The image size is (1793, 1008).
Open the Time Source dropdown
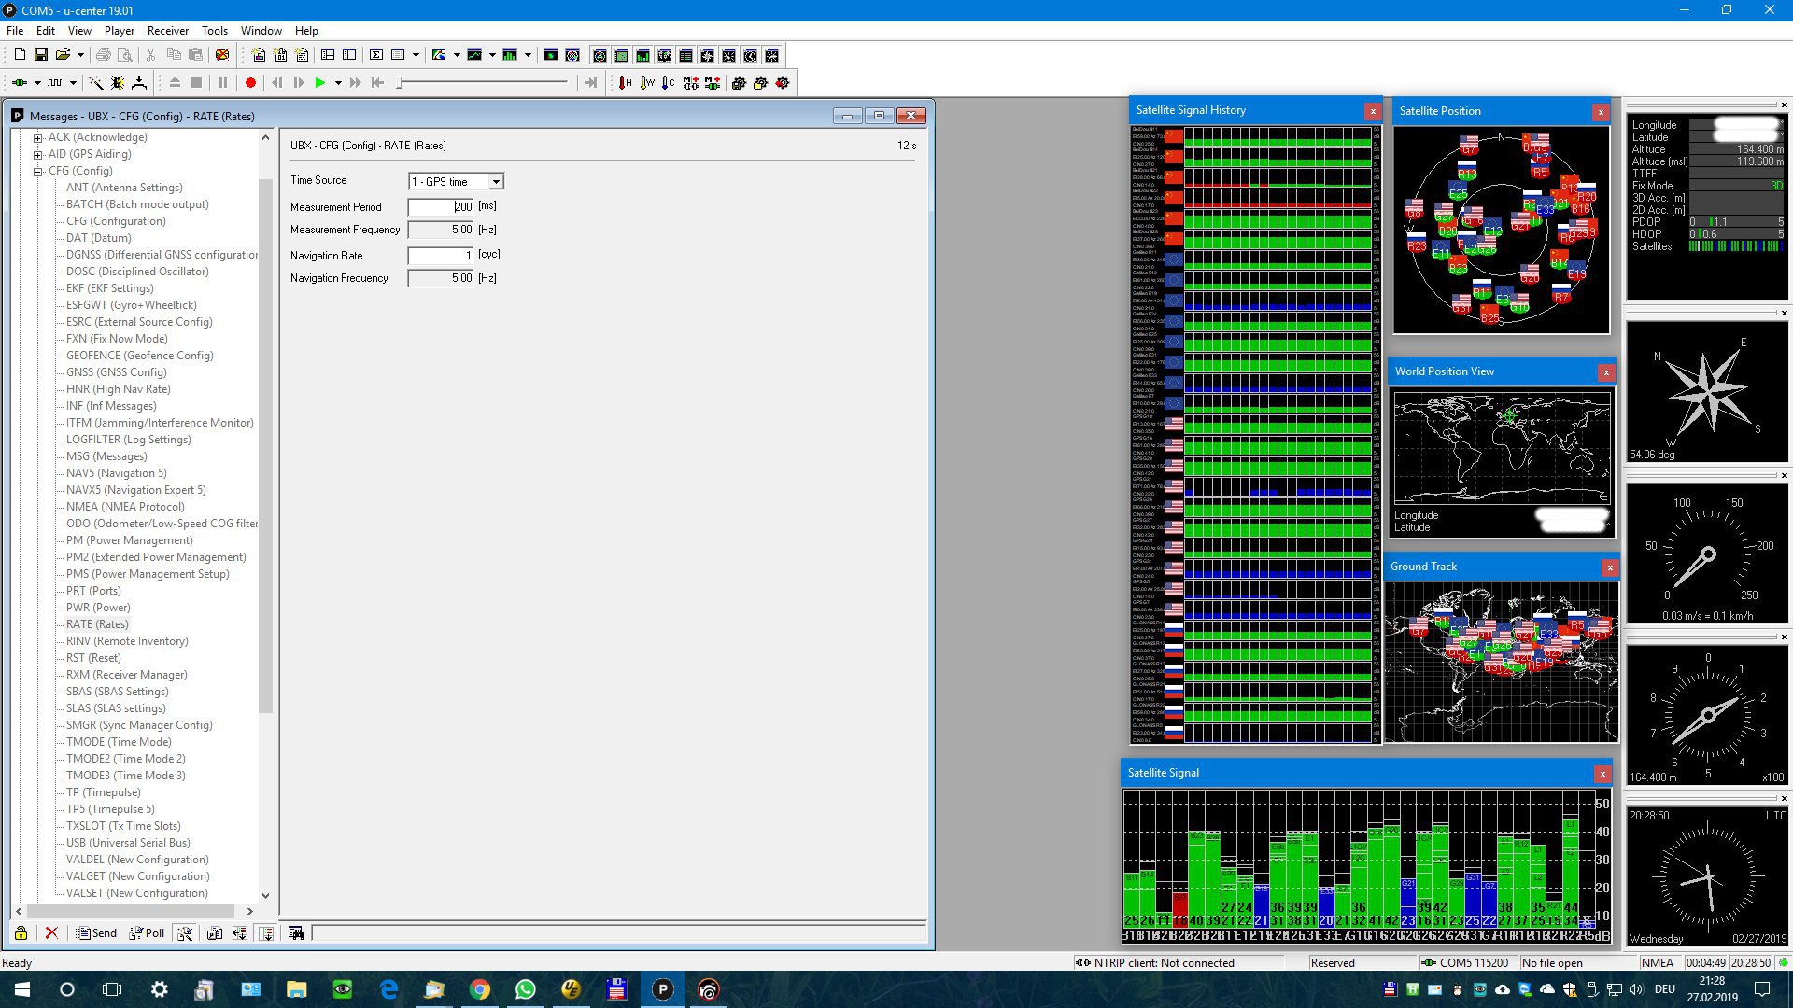tap(496, 181)
